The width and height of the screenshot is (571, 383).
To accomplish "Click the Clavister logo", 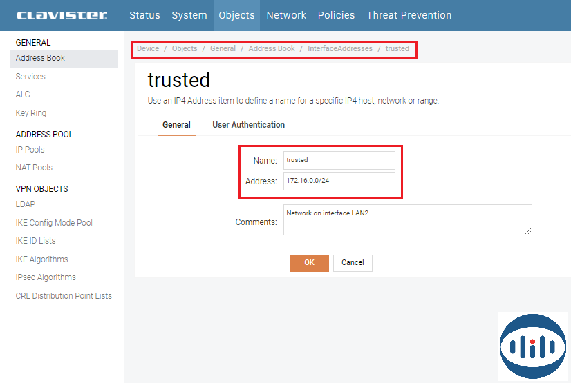I will click(x=62, y=15).
